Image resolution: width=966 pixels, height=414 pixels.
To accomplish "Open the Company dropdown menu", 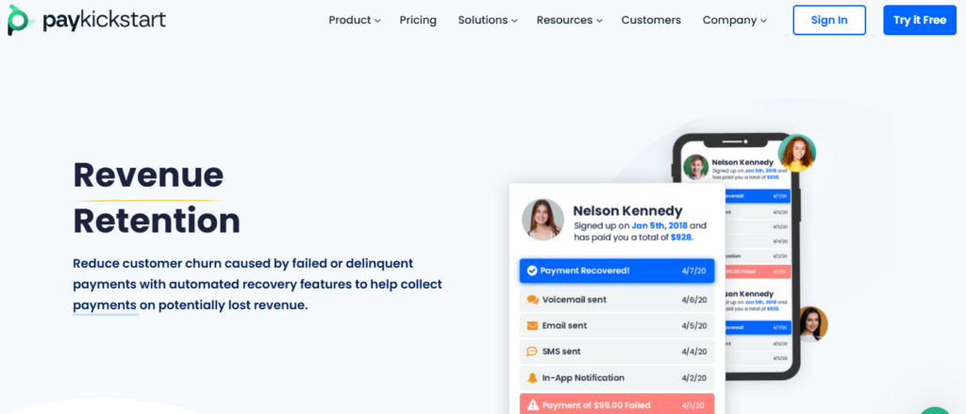I will (734, 20).
